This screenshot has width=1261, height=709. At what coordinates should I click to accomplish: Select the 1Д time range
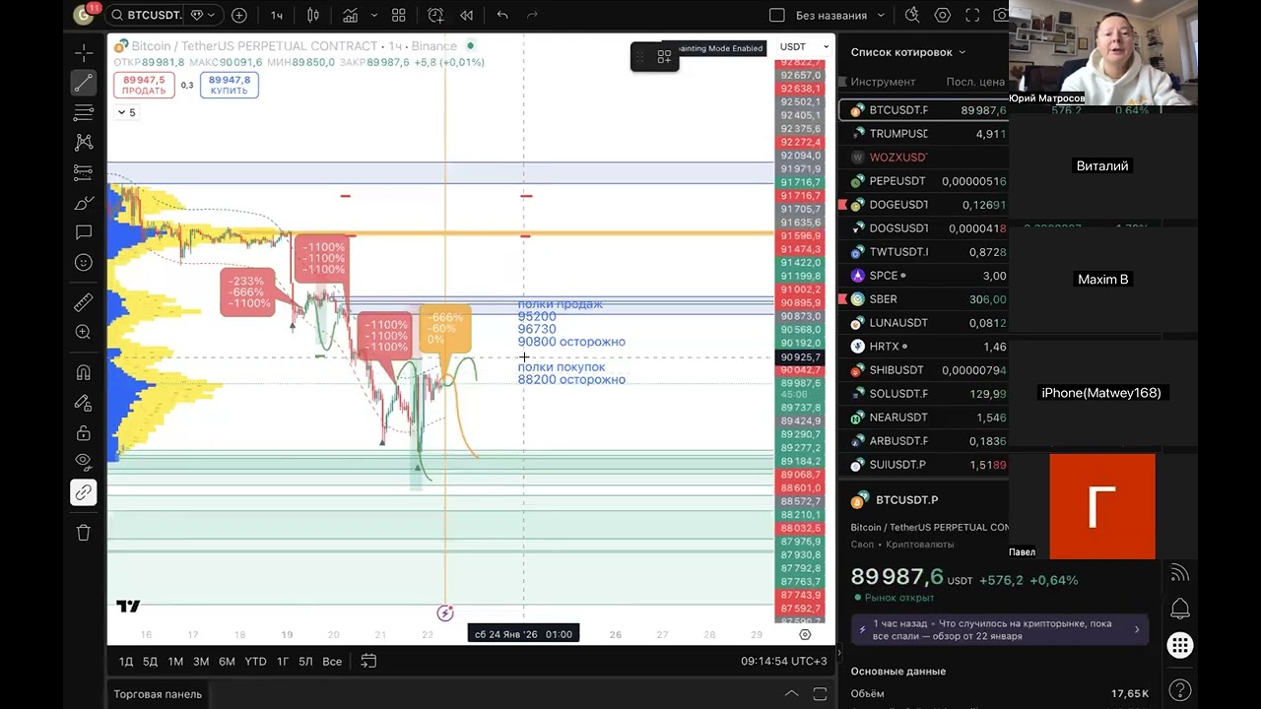click(x=126, y=661)
